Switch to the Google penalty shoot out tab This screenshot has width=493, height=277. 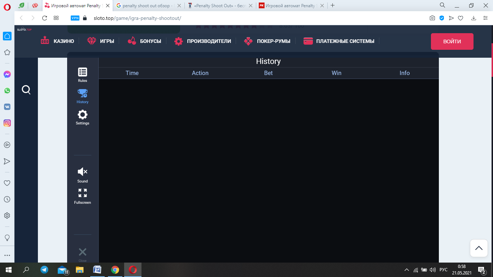pyautogui.click(x=149, y=6)
